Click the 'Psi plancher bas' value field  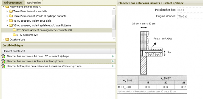[190, 10]
